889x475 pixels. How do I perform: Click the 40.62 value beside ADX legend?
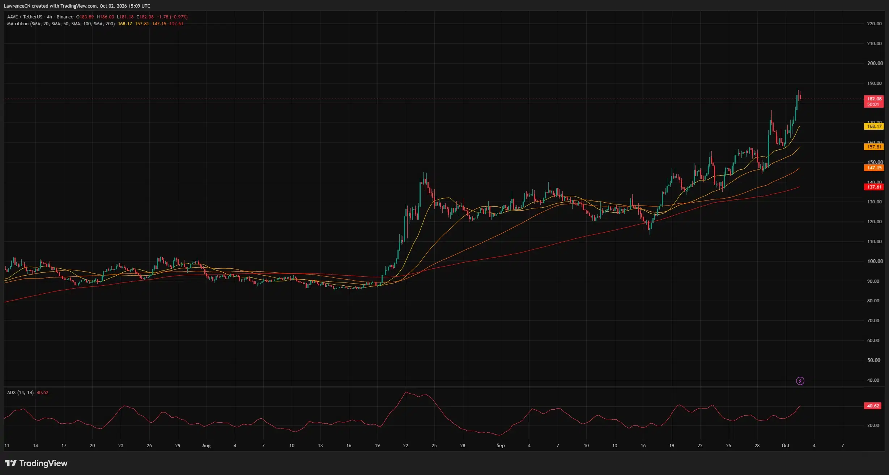(42, 393)
